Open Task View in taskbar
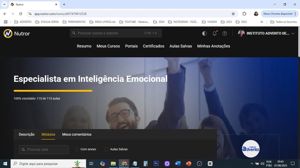This screenshot has height=168, width=300. tap(91, 164)
